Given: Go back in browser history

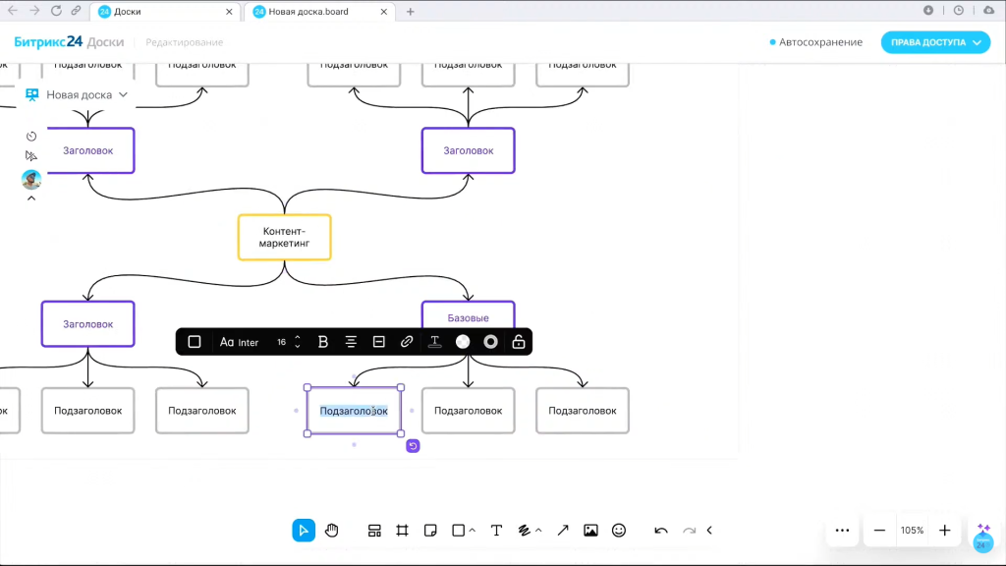Looking at the screenshot, I should pos(13,11).
